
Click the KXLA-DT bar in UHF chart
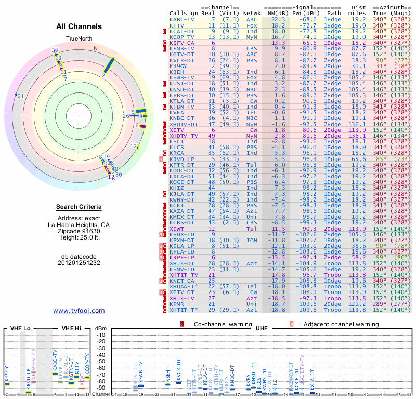[x=313, y=393]
